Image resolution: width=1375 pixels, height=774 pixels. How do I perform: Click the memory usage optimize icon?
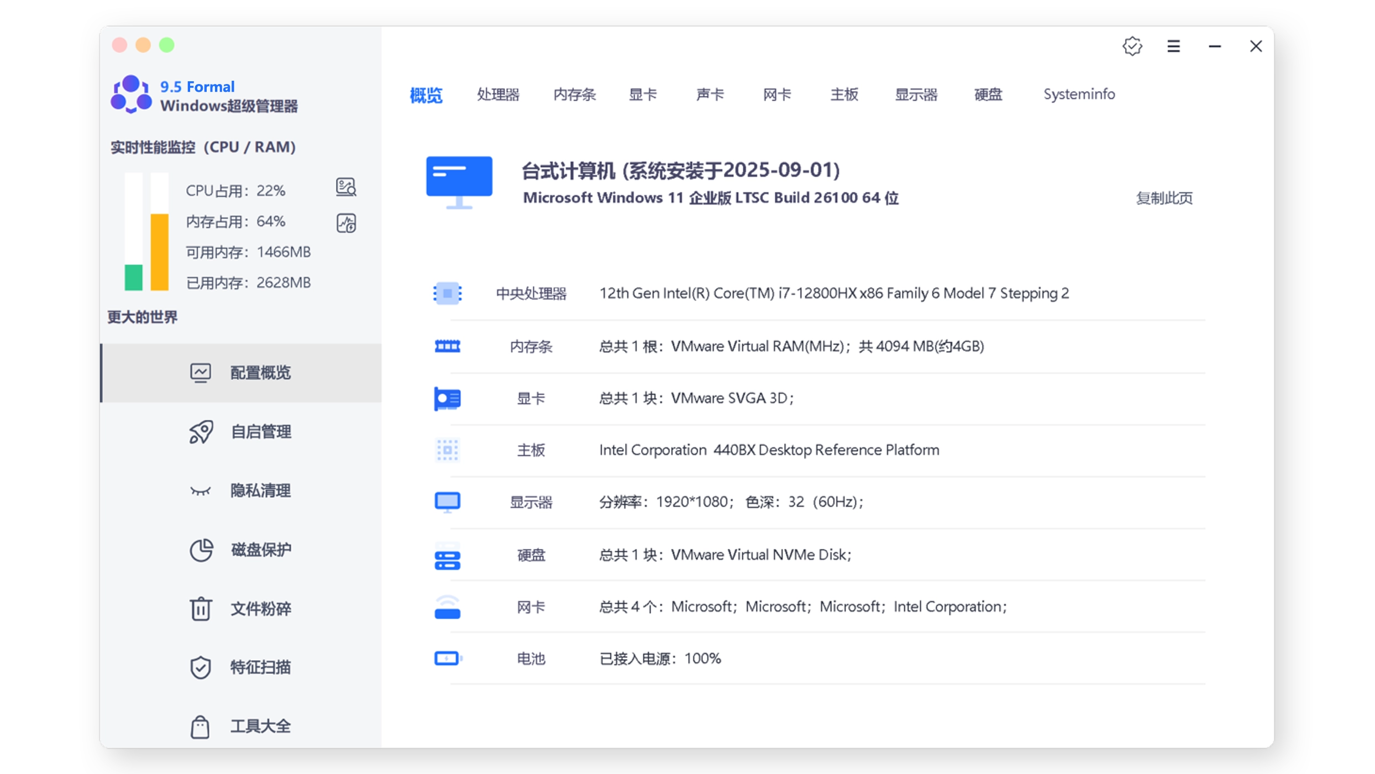coord(346,223)
